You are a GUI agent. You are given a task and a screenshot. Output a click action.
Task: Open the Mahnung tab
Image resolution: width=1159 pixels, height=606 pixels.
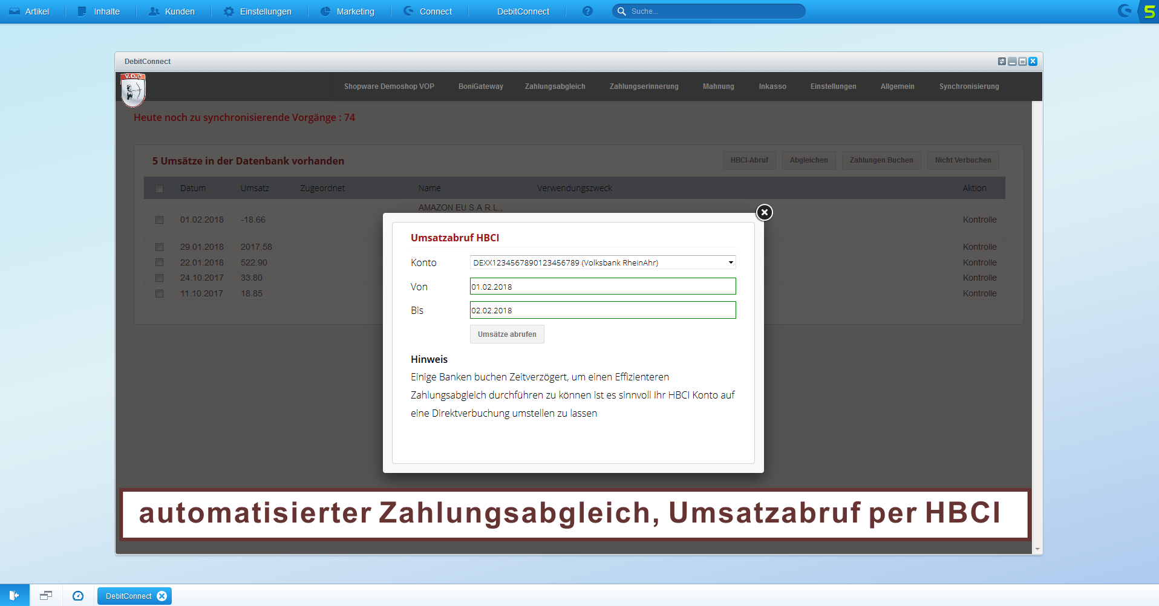[x=719, y=86]
